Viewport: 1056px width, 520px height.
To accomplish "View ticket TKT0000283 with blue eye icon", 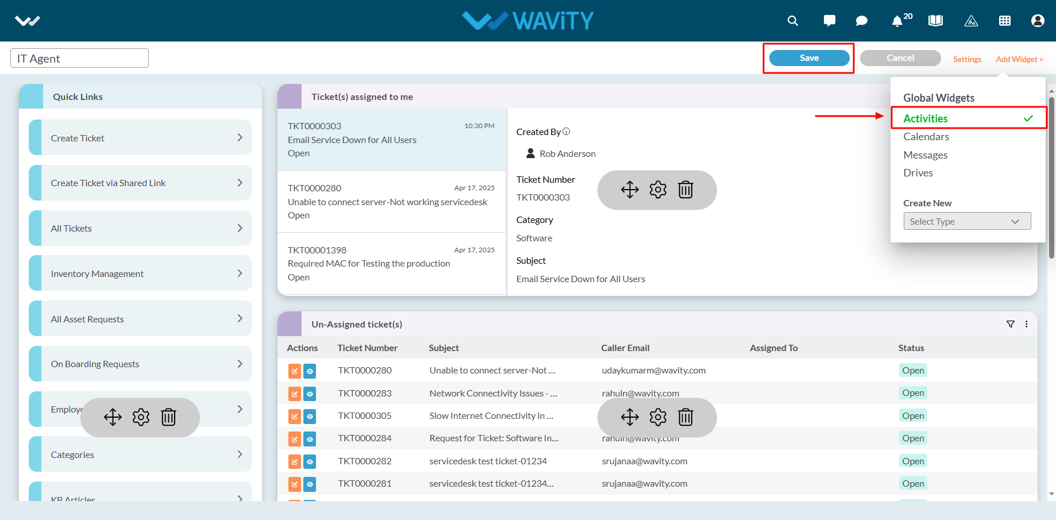I will click(x=310, y=394).
